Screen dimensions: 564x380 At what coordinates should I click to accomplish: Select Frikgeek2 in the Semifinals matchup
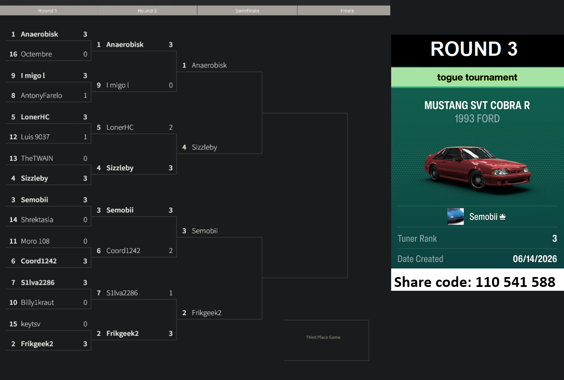[206, 313]
